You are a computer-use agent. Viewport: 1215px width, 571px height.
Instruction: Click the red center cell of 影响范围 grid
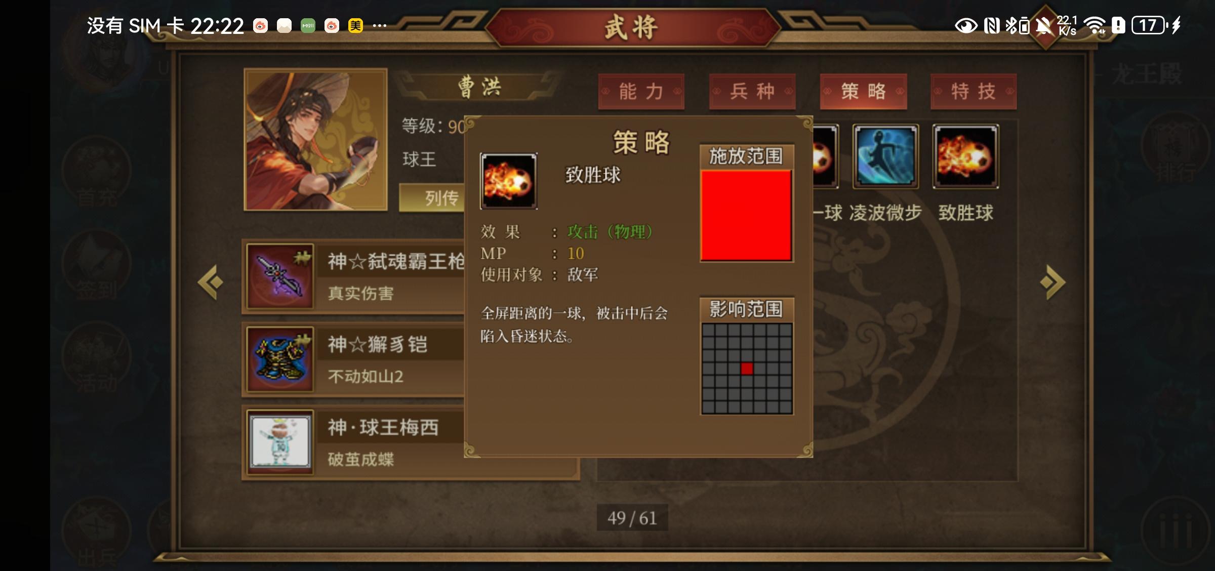point(747,369)
